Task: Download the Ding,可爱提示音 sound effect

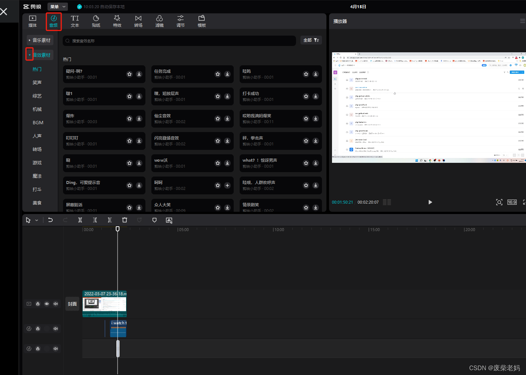Action: (x=139, y=185)
